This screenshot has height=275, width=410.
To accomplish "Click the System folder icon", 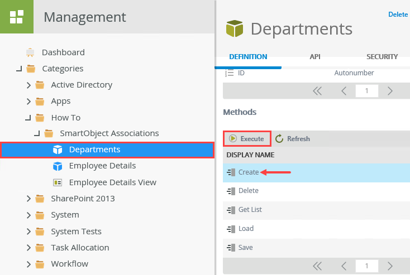I will [40, 215].
